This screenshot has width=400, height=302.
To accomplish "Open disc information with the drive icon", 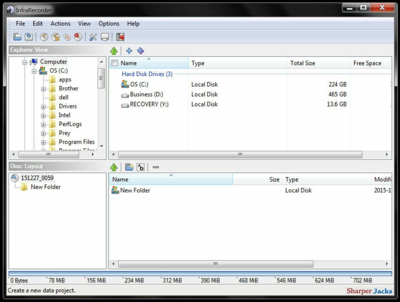I will [x=105, y=37].
